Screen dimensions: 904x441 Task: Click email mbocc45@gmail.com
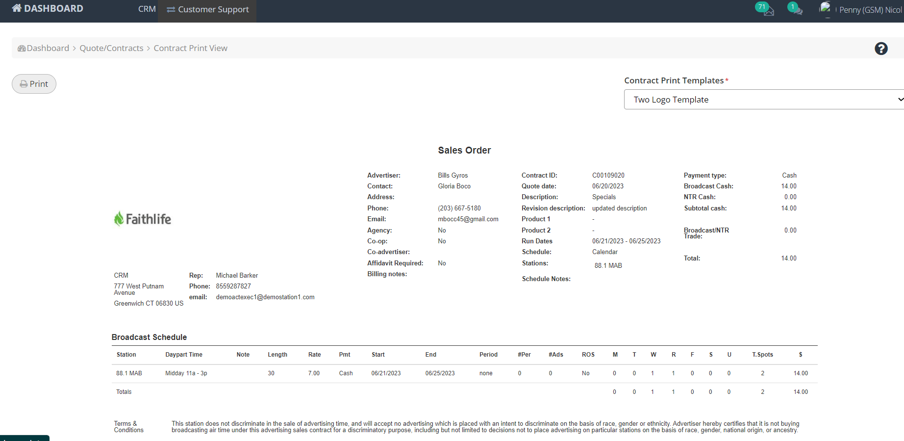coord(468,219)
